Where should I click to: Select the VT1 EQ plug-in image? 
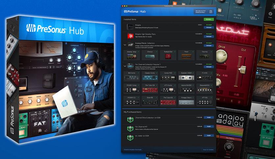[205, 102]
